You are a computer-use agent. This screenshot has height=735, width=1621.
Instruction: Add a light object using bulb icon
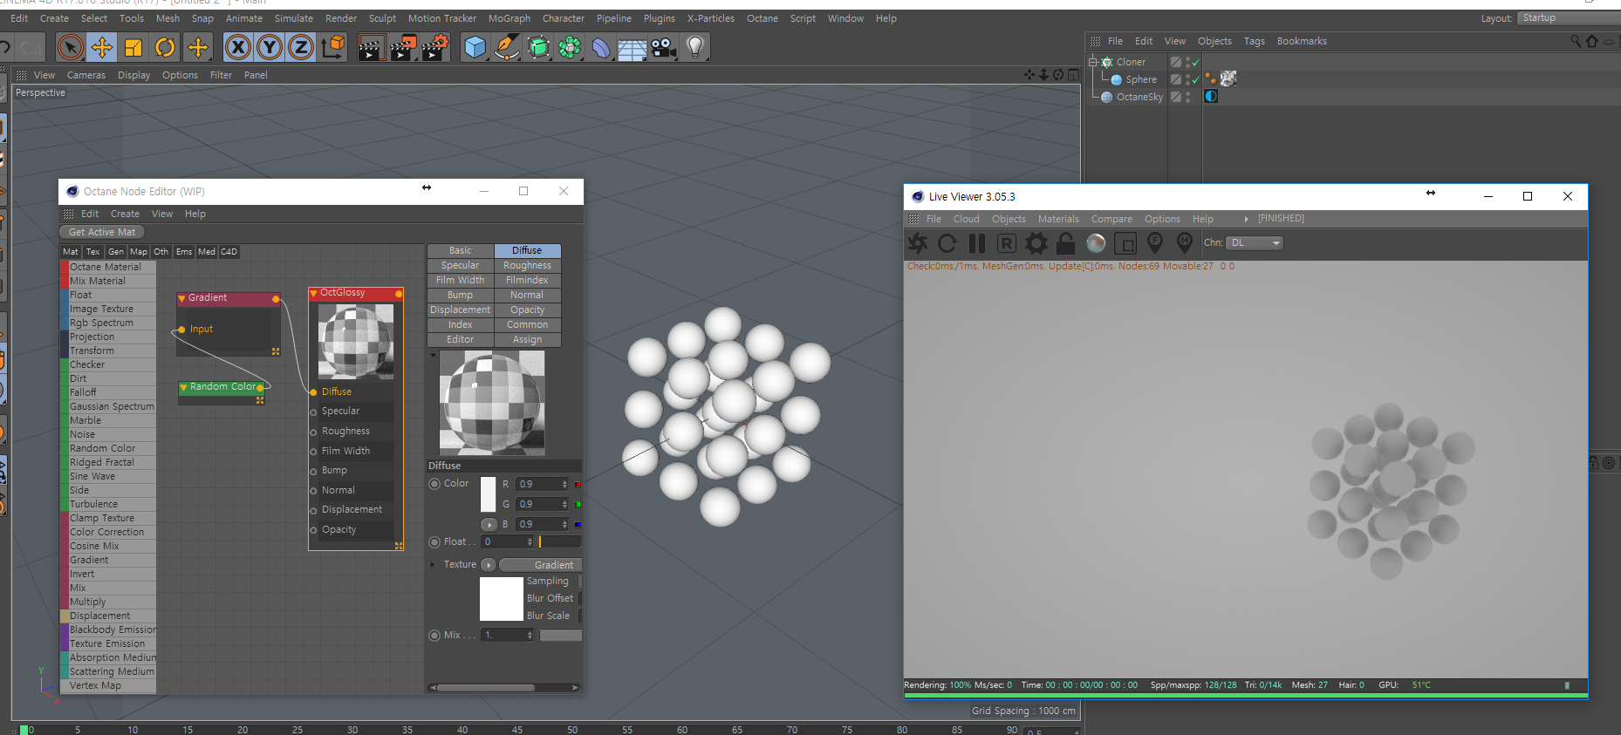coord(694,47)
